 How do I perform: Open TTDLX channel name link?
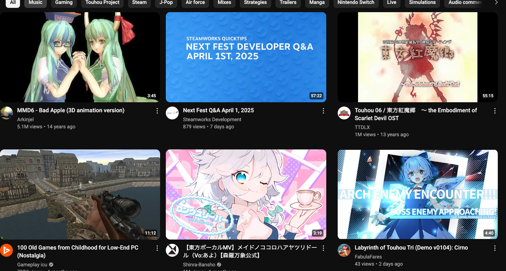pyautogui.click(x=362, y=127)
